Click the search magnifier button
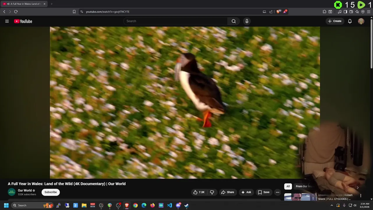Viewport: 373px width, 210px height. (x=234, y=21)
